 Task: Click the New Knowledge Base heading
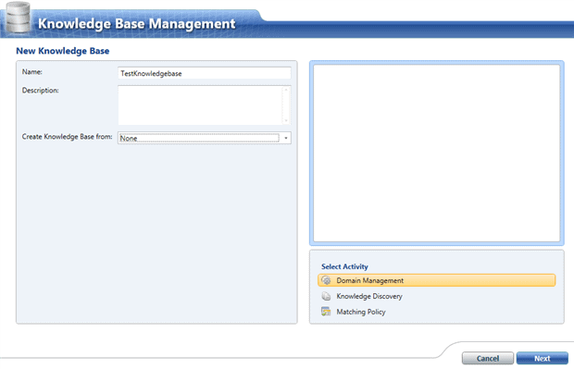[63, 51]
